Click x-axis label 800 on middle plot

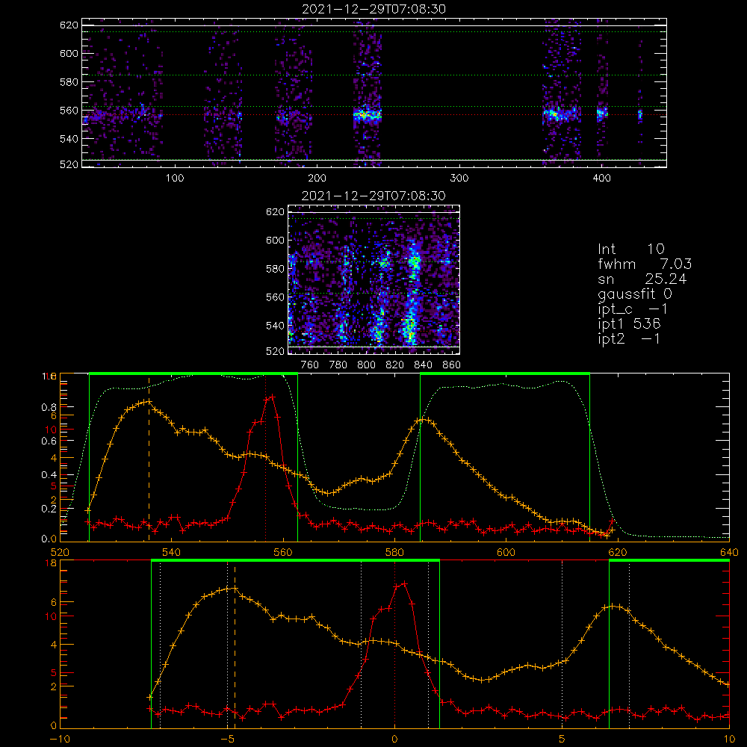coord(366,365)
